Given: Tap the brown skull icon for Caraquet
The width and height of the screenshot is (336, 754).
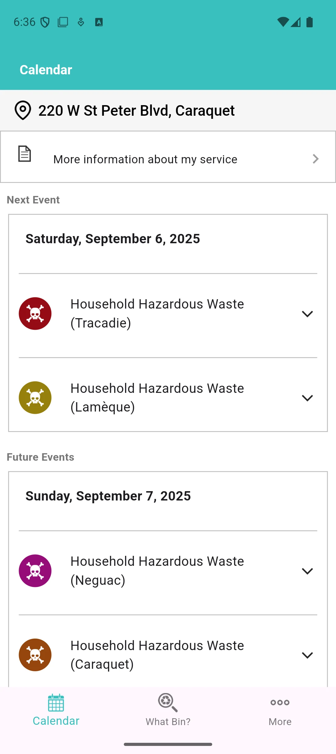Looking at the screenshot, I should click(35, 655).
